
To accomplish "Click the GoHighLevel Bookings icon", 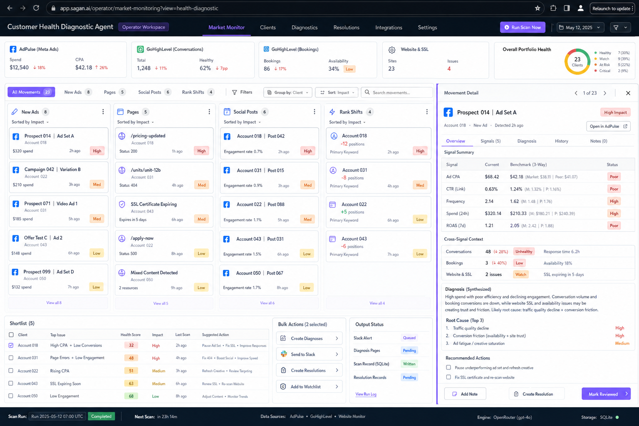I will pyautogui.click(x=266, y=49).
